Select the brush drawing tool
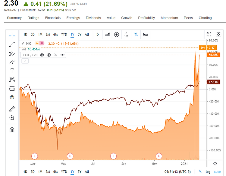The height and width of the screenshot is (176, 226). [12, 62]
